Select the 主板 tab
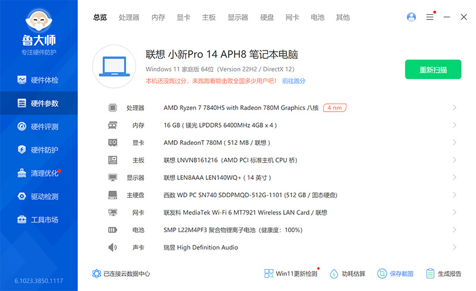 [x=209, y=17]
